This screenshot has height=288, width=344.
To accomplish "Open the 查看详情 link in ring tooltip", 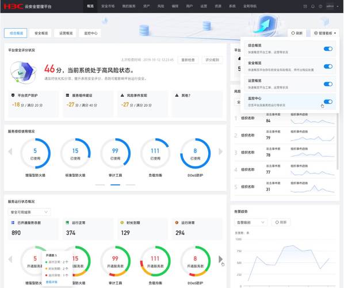I will (x=52, y=282).
